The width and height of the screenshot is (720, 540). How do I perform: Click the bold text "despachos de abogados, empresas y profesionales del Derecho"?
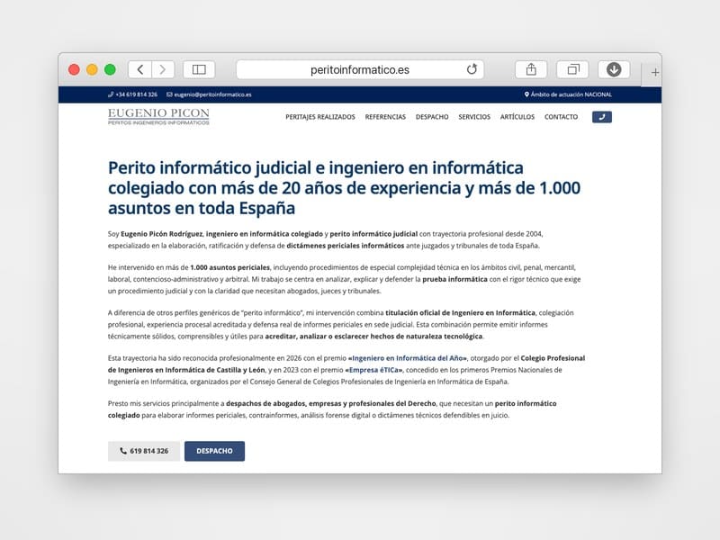331,403
